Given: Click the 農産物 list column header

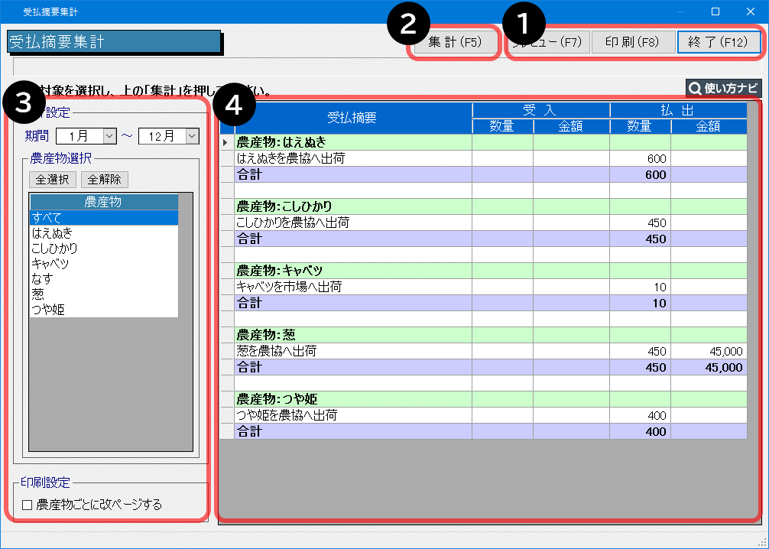Looking at the screenshot, I should tap(103, 202).
